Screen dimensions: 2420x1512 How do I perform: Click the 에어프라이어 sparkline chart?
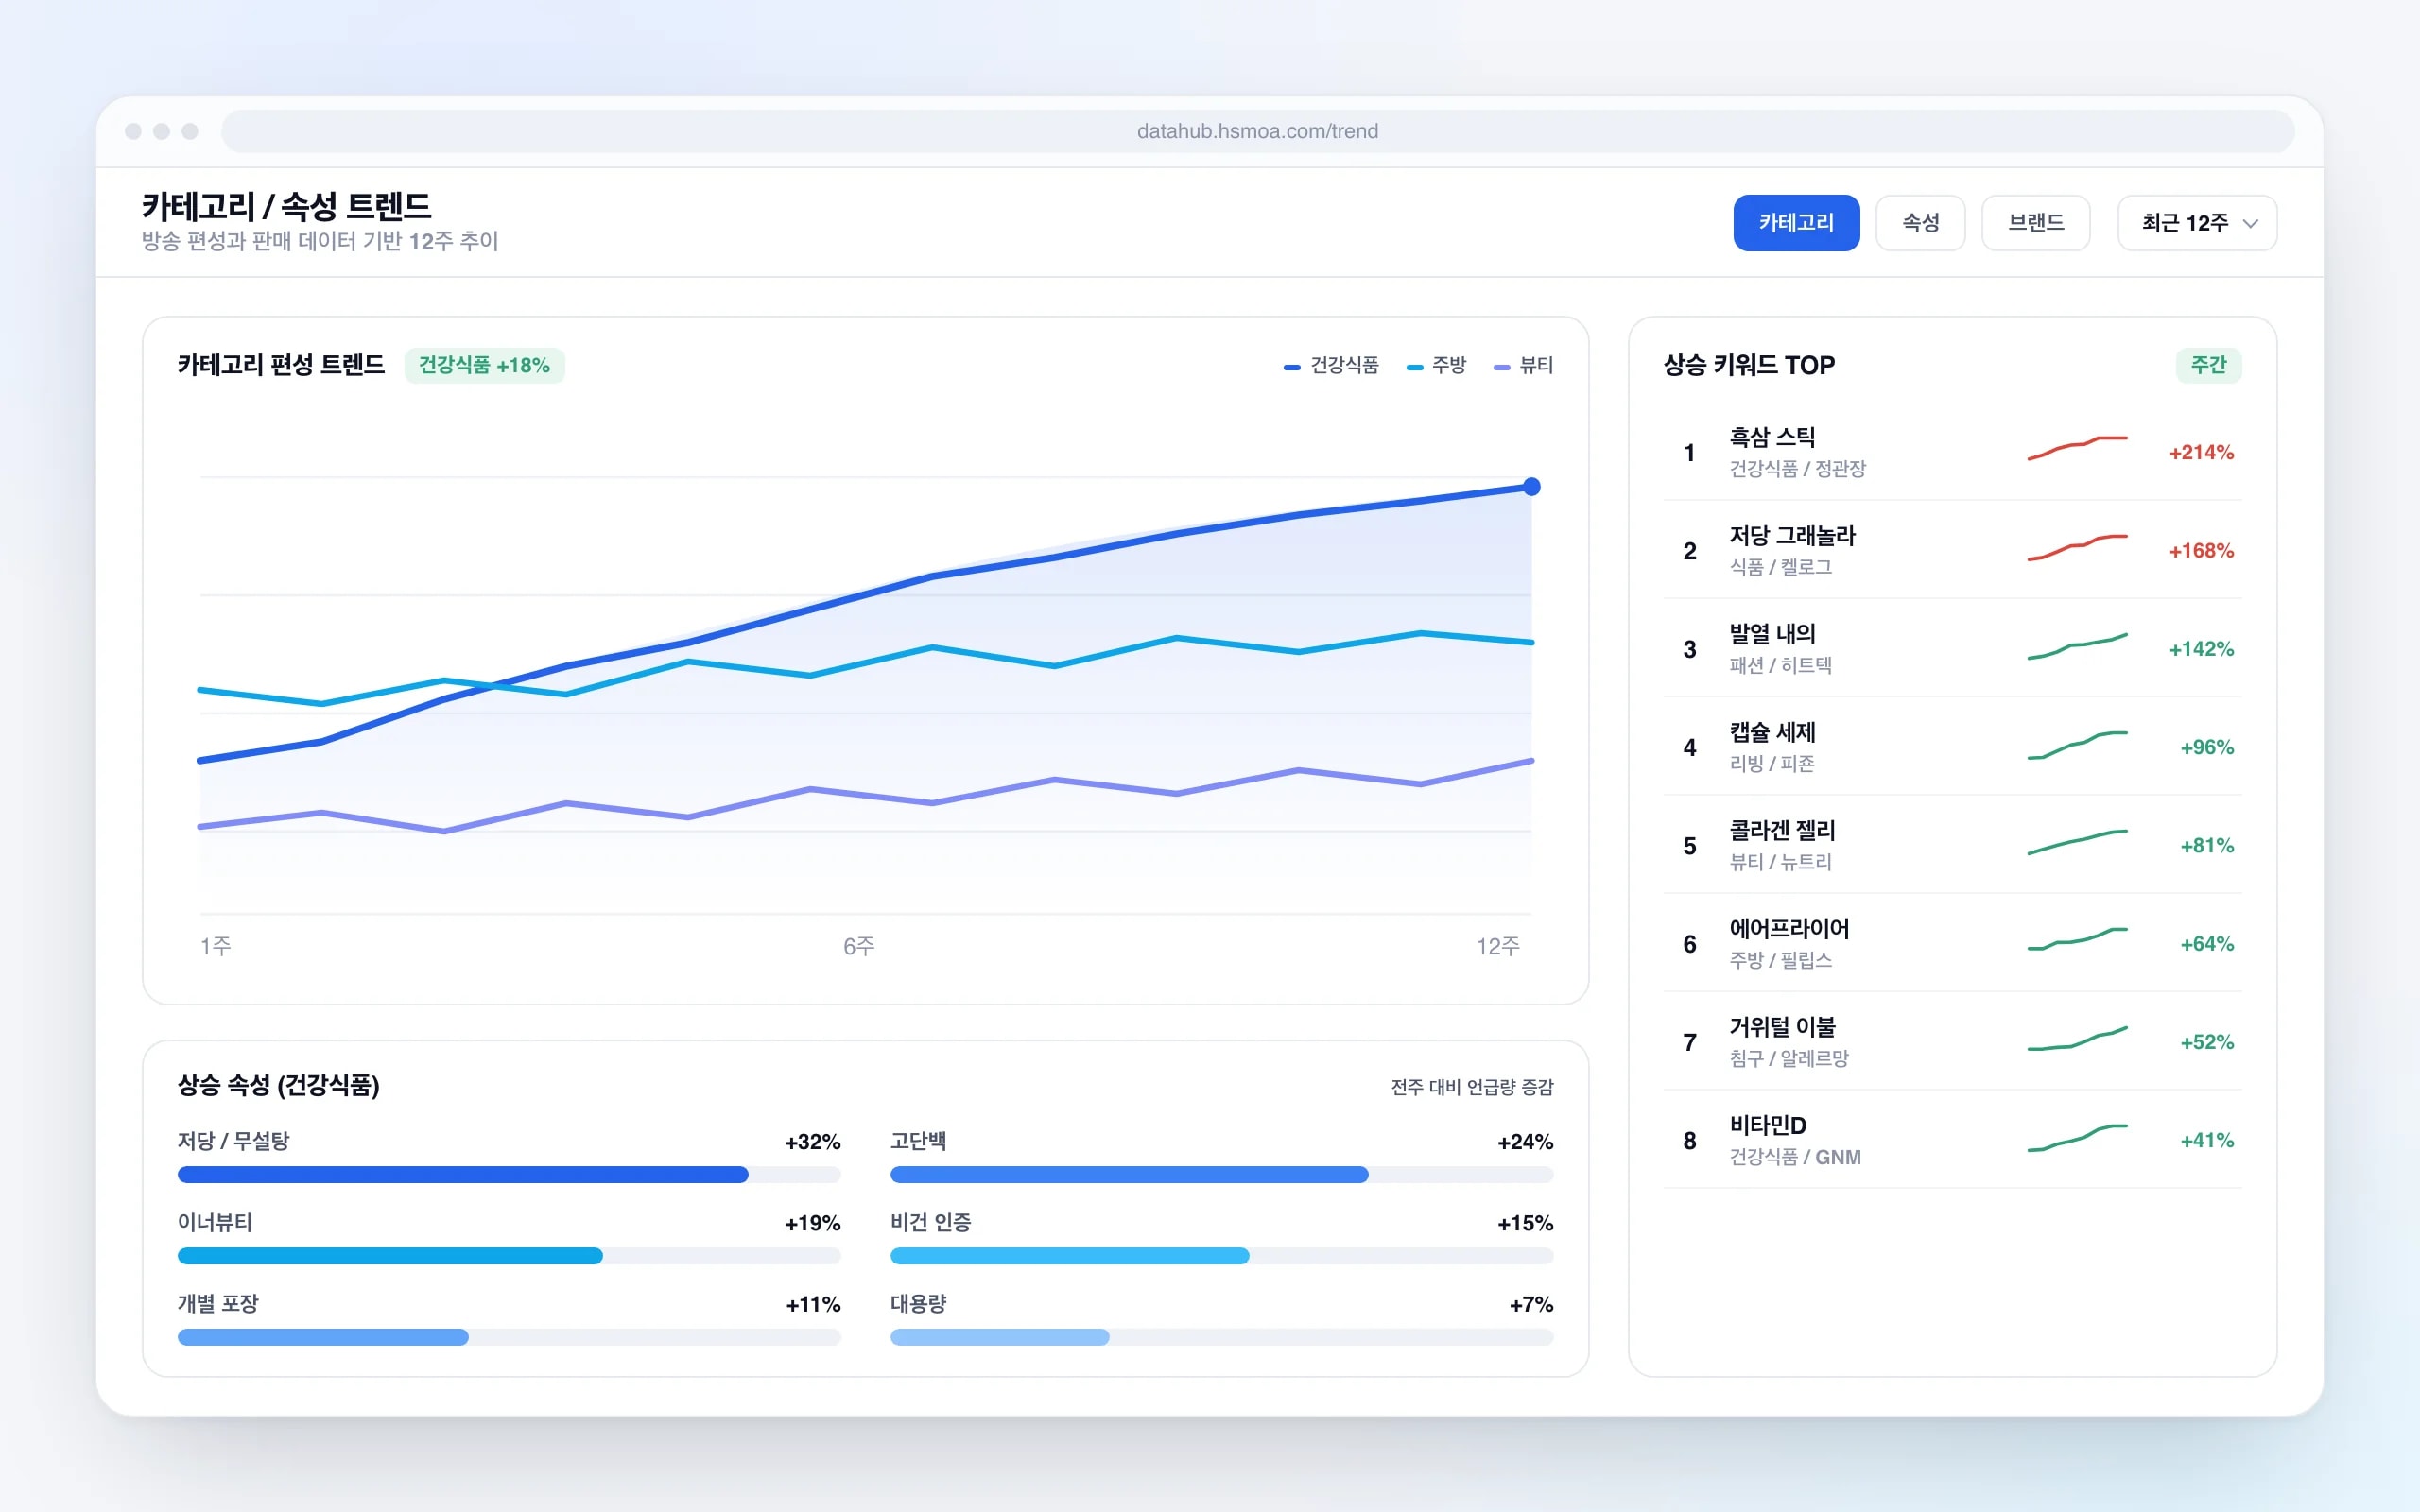[2077, 939]
